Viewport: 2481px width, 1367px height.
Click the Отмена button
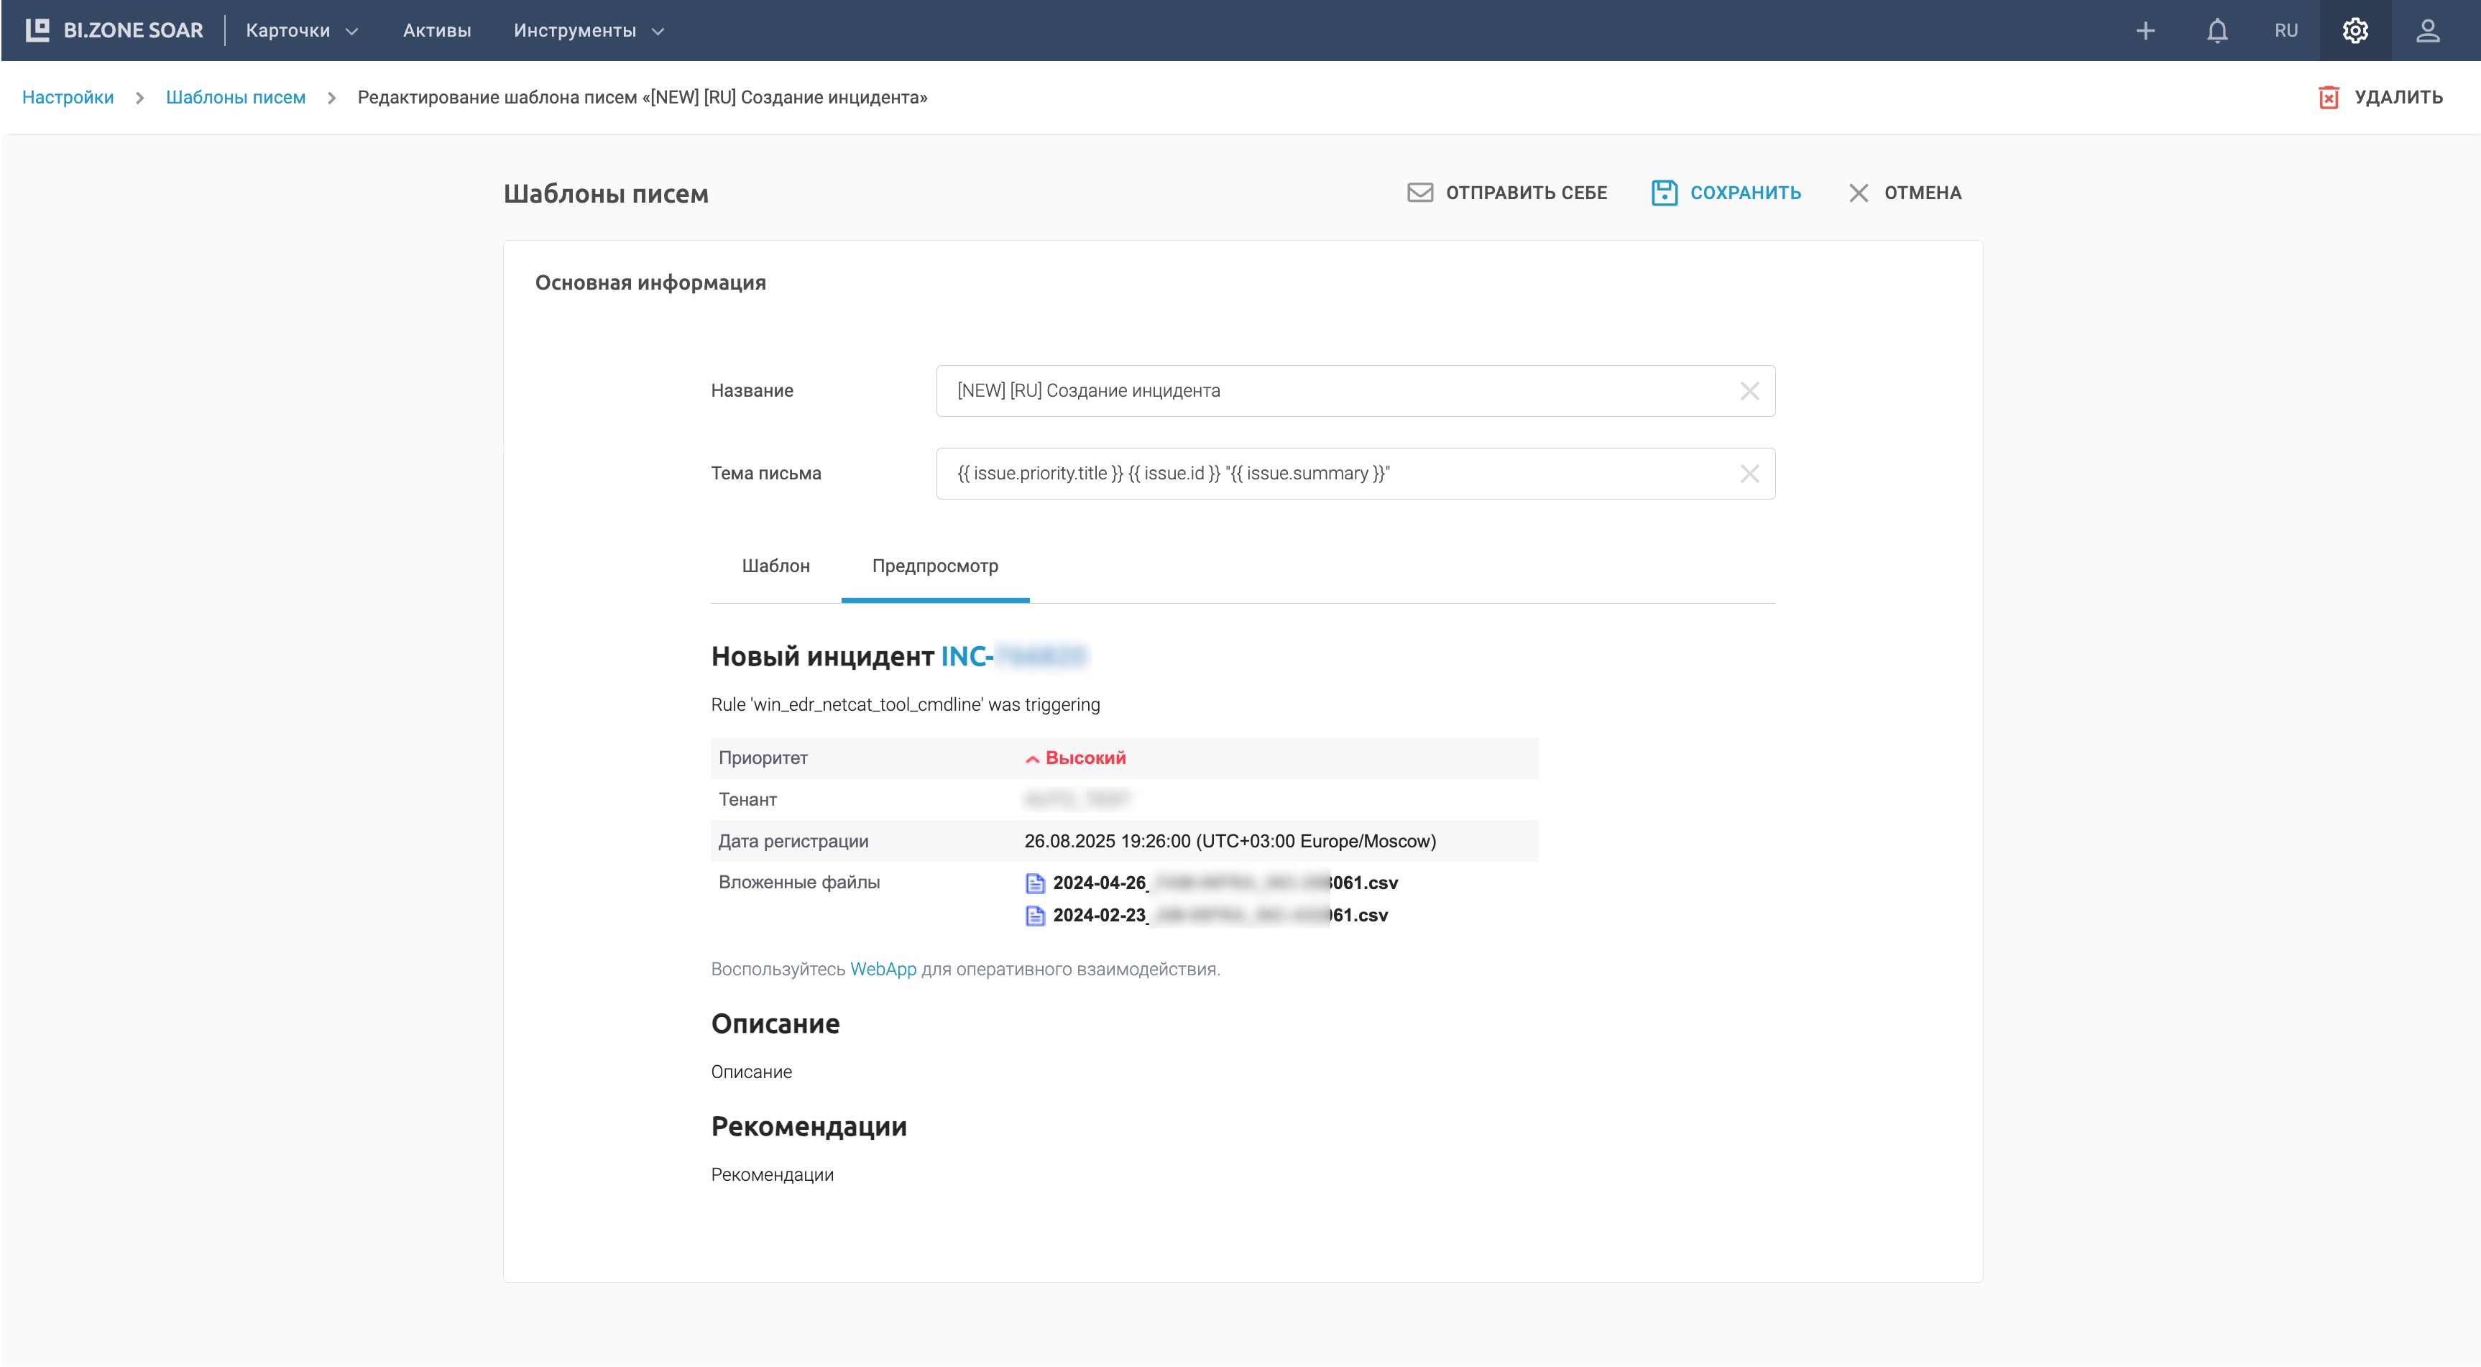(1904, 193)
